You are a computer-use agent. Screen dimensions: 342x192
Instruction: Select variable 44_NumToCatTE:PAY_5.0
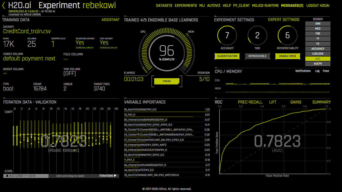(167, 170)
